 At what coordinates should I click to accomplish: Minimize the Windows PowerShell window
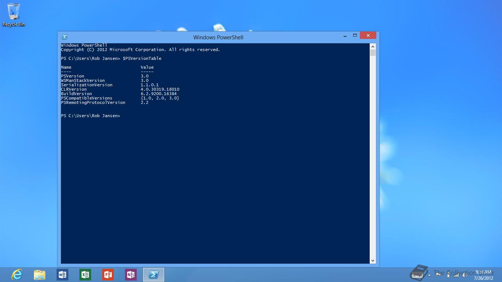click(345, 36)
